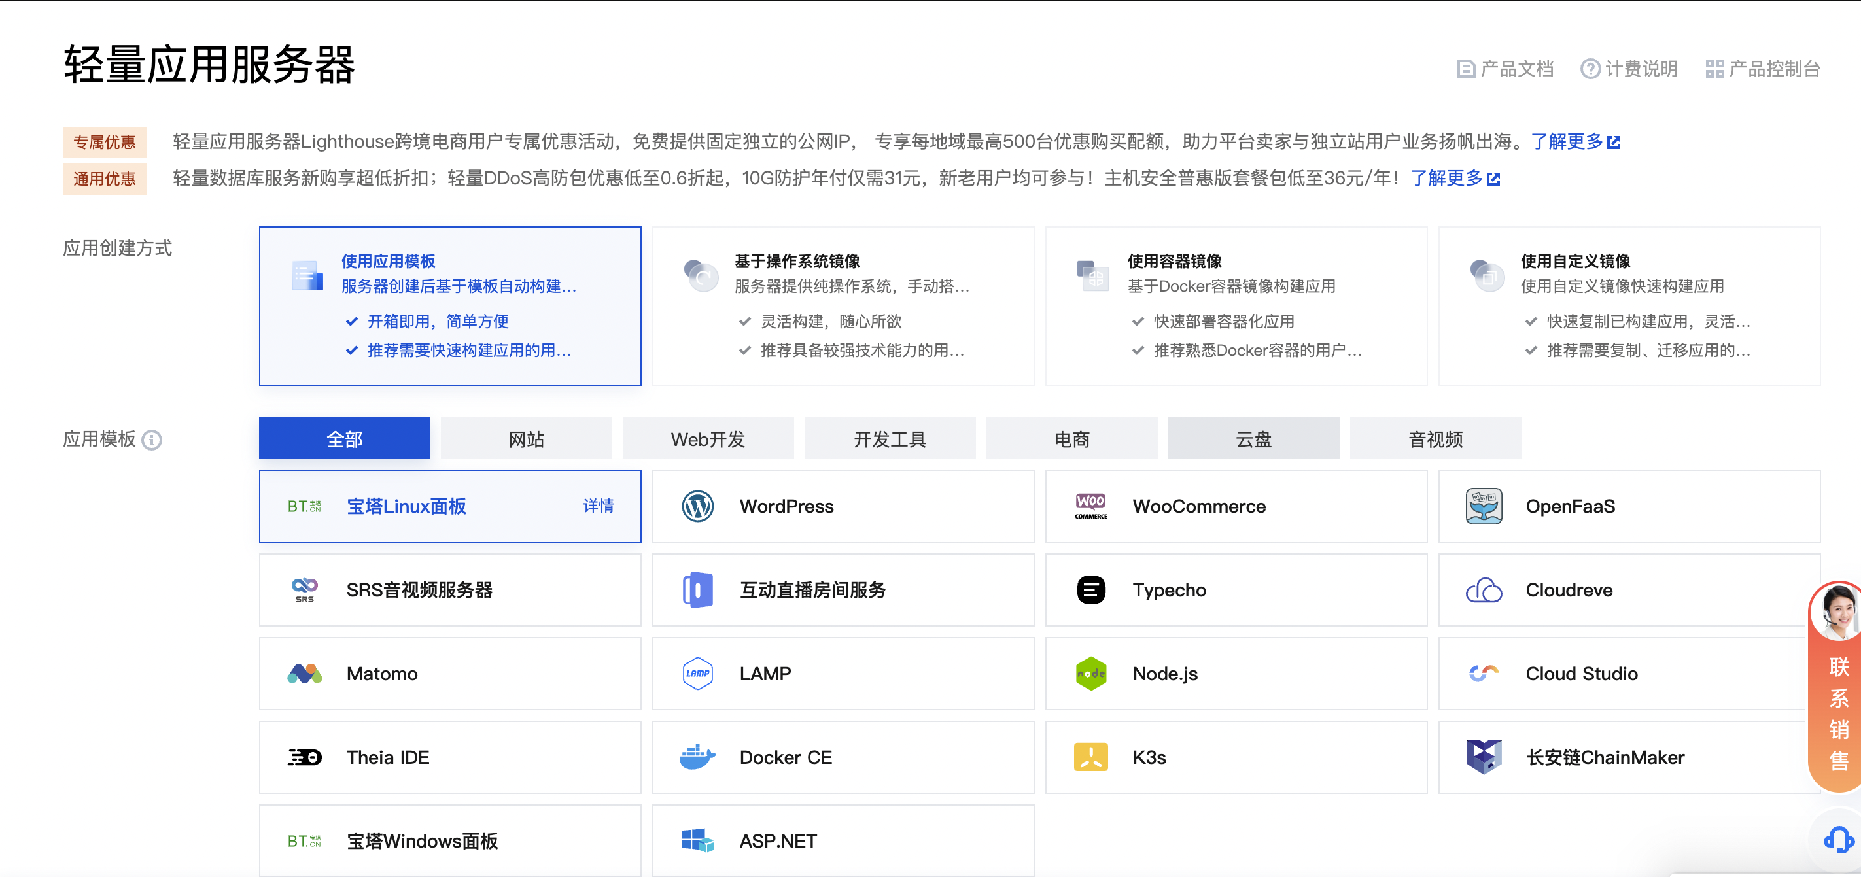Image resolution: width=1861 pixels, height=877 pixels.
Task: Click the green Node.js hexagon icon
Action: 1090,674
